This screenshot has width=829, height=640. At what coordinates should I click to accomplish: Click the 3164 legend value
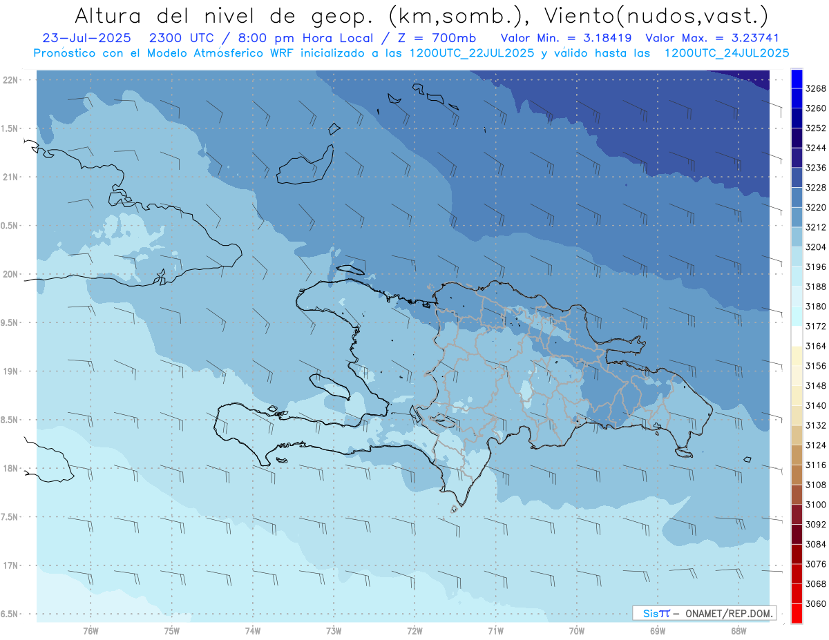(816, 346)
